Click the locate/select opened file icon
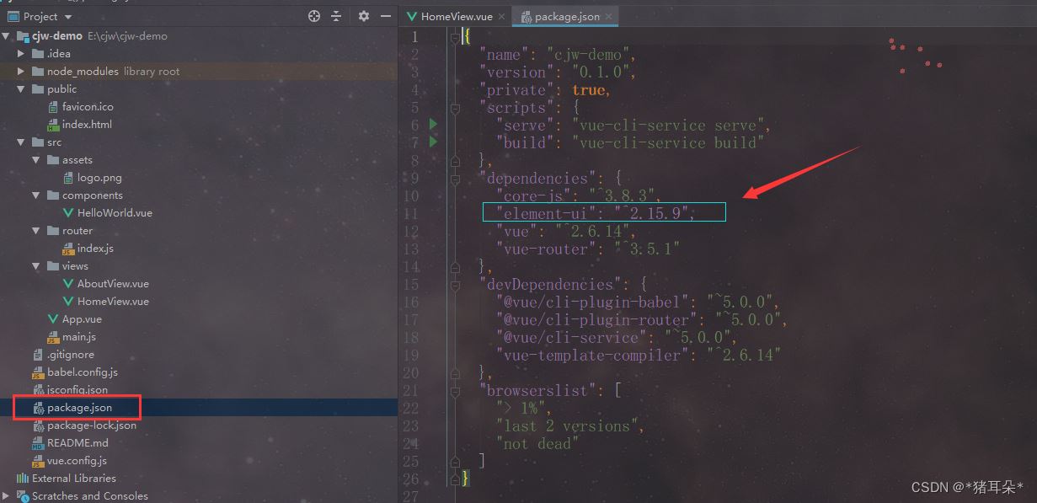This screenshot has height=503, width=1037. click(314, 16)
